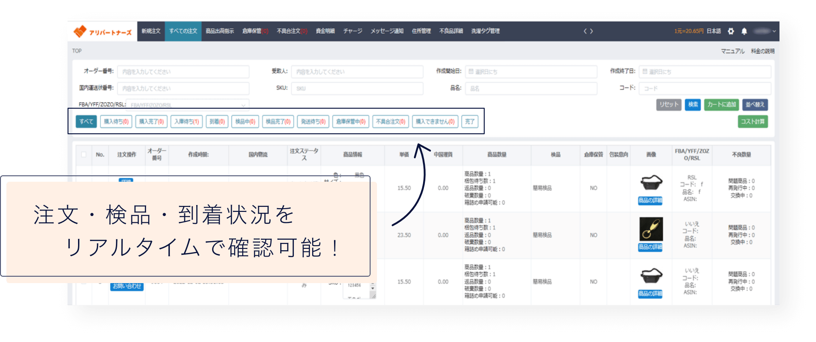The width and height of the screenshot is (816, 342).
Task: Click the カートに追加 button
Action: pyautogui.click(x=722, y=105)
